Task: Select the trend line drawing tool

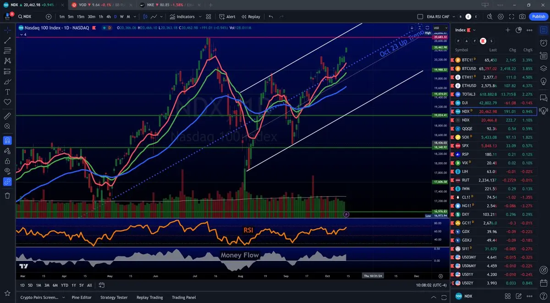Action: [x=7, y=40]
